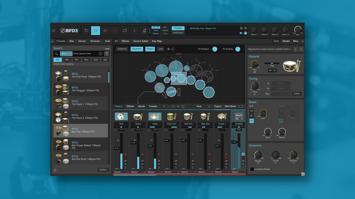Open Kick channel Master output dropdown
The width and height of the screenshot is (355, 199).
(122, 172)
